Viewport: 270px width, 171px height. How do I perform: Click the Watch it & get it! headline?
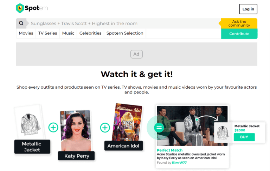pos(137,74)
